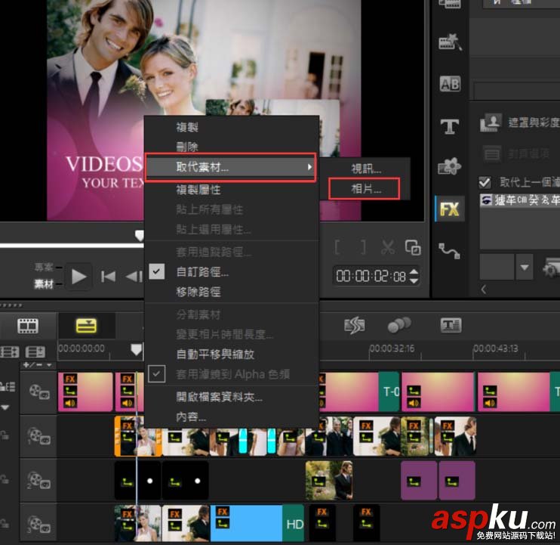Switch to Timeline view yellow icon
This screenshot has width=560, height=545.
pos(86,326)
